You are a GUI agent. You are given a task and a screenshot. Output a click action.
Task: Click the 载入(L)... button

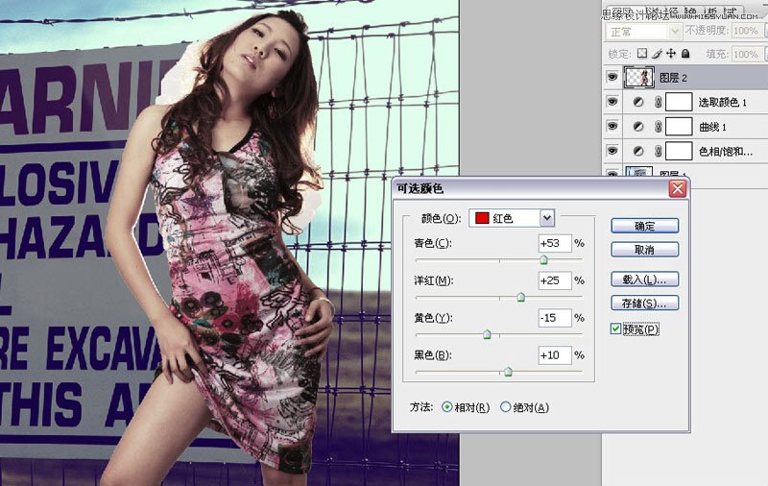click(x=644, y=279)
